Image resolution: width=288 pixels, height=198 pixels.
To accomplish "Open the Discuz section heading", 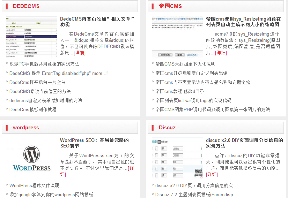I will [167, 128].
